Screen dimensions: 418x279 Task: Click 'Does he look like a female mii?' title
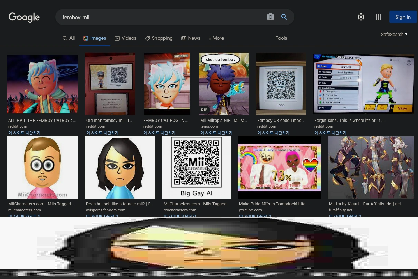120,204
